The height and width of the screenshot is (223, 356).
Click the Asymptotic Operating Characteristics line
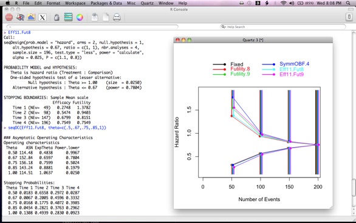pyautogui.click(x=48, y=137)
